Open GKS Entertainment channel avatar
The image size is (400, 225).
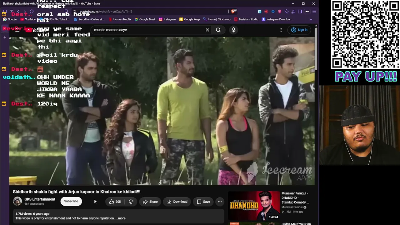pos(17,201)
